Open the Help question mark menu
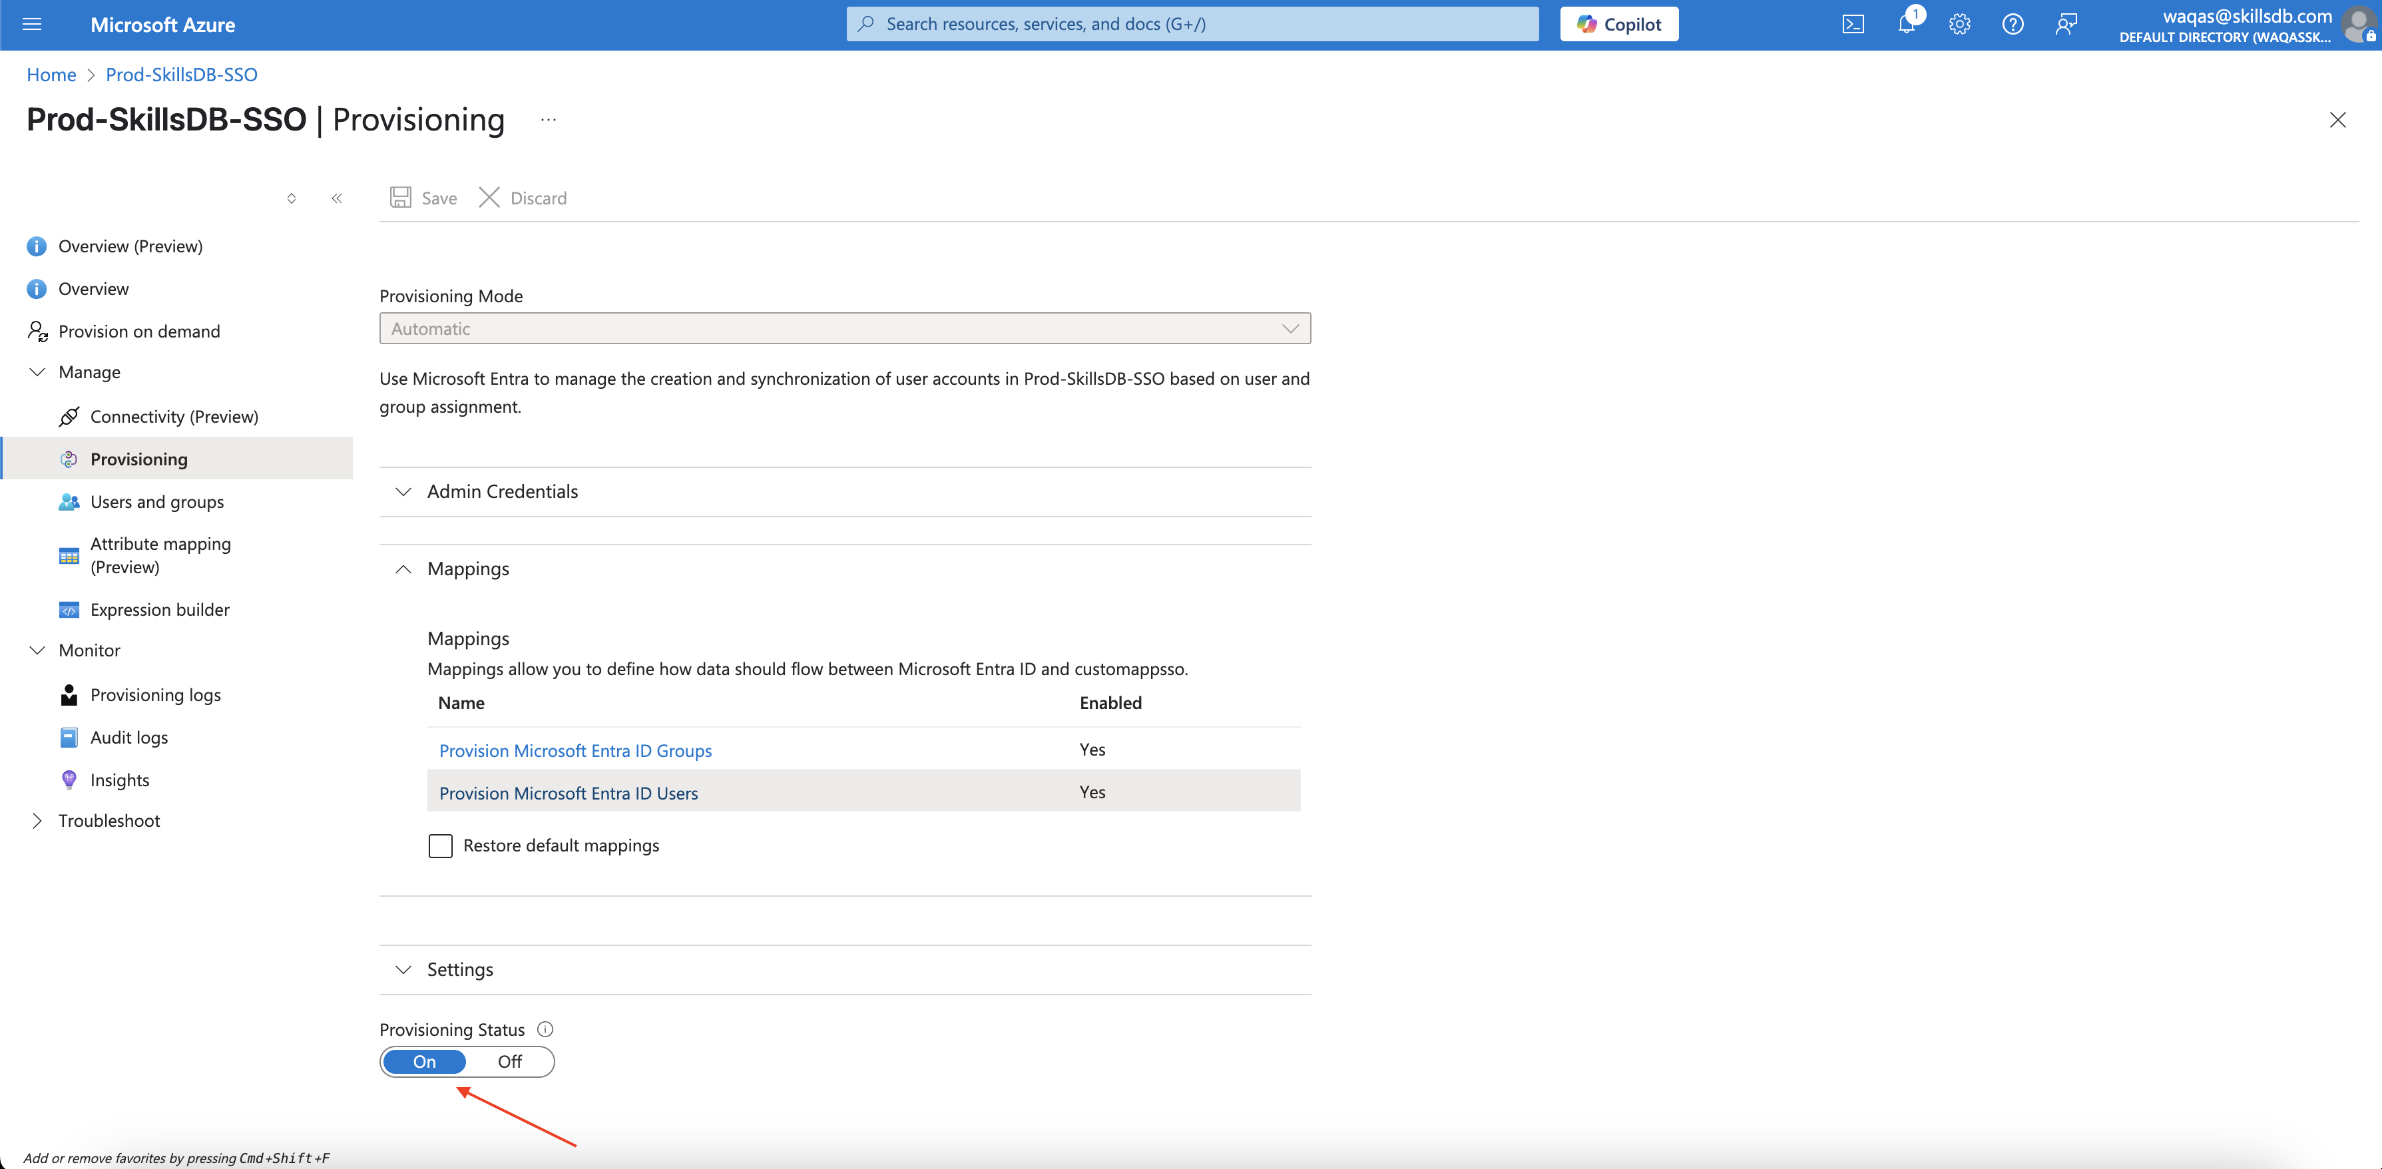Viewport: 2382px width, 1169px height. coord(2013,24)
